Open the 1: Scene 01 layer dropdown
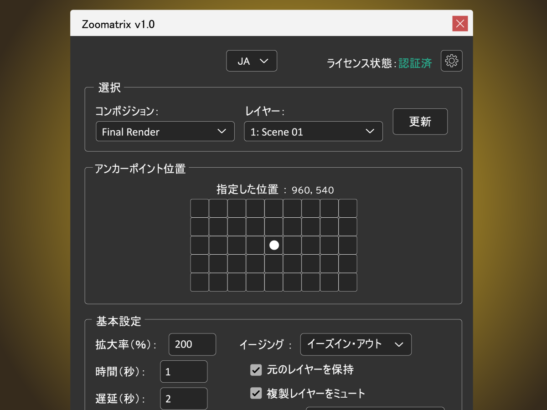Screen dimensions: 547x410 (x=313, y=131)
